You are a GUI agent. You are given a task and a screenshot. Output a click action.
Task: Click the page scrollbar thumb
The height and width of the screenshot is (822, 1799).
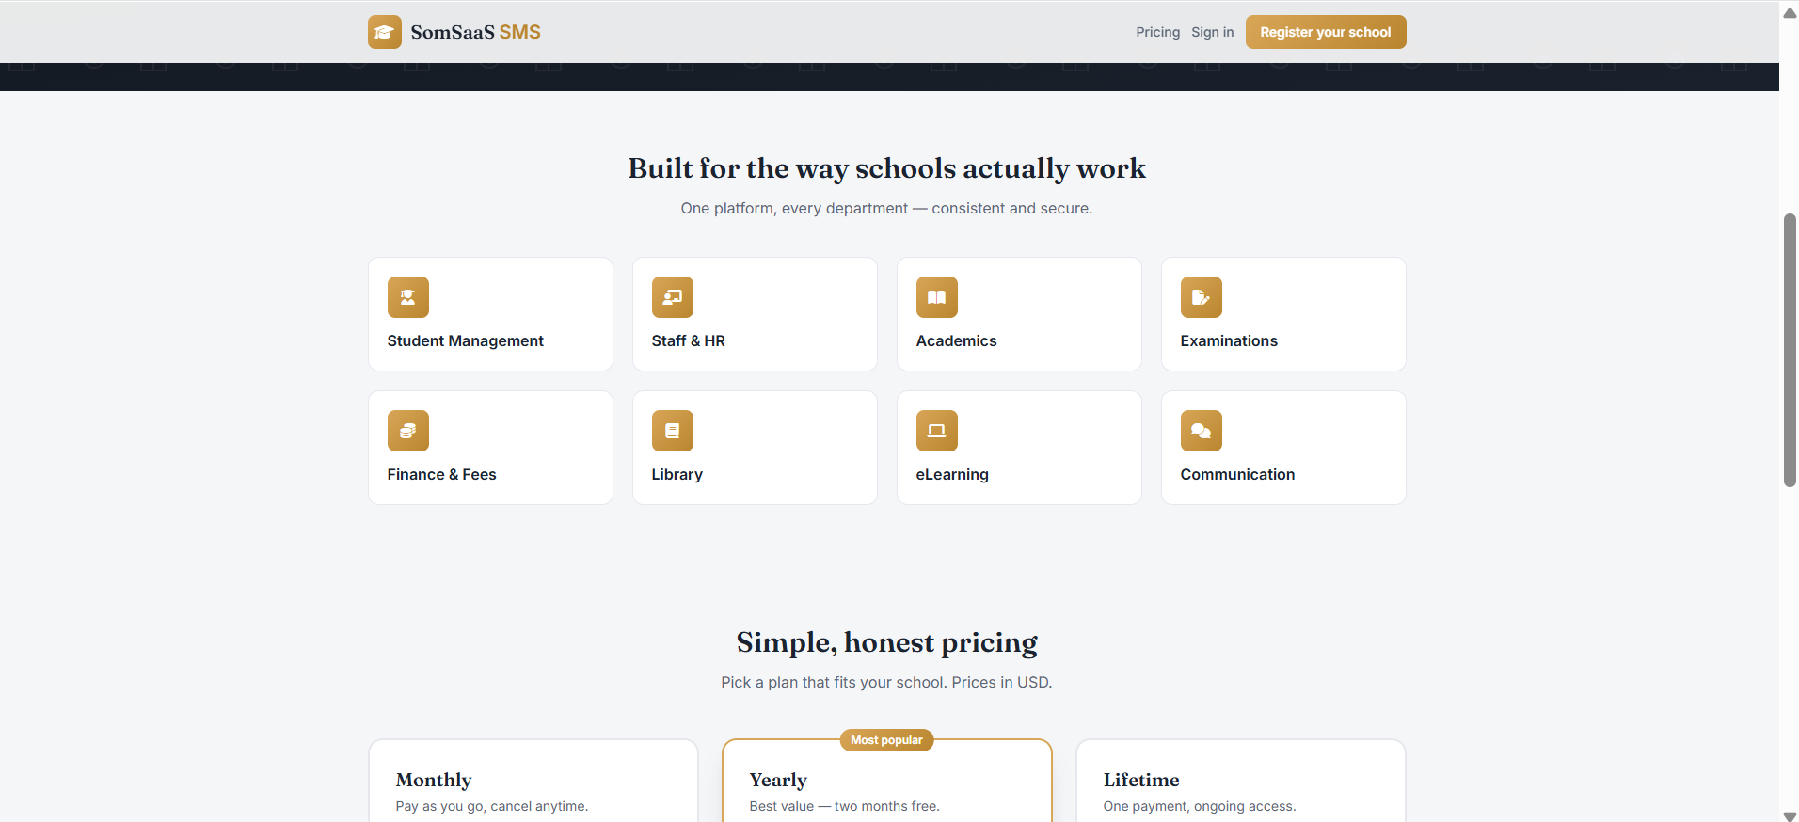pyautogui.click(x=1790, y=350)
